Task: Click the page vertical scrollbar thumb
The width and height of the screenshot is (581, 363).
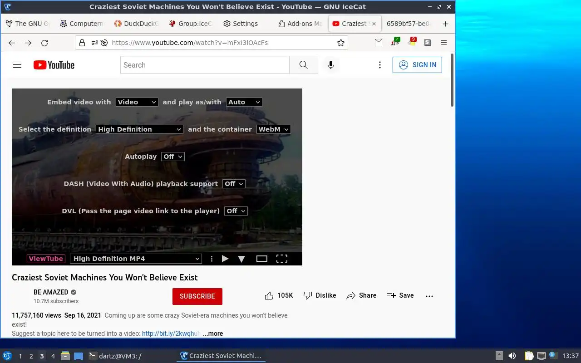Action: (x=452, y=80)
